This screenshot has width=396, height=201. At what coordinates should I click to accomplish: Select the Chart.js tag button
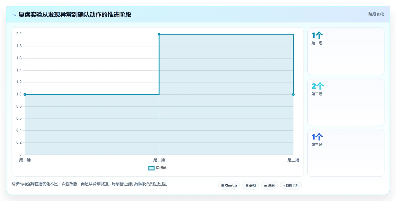point(229,185)
